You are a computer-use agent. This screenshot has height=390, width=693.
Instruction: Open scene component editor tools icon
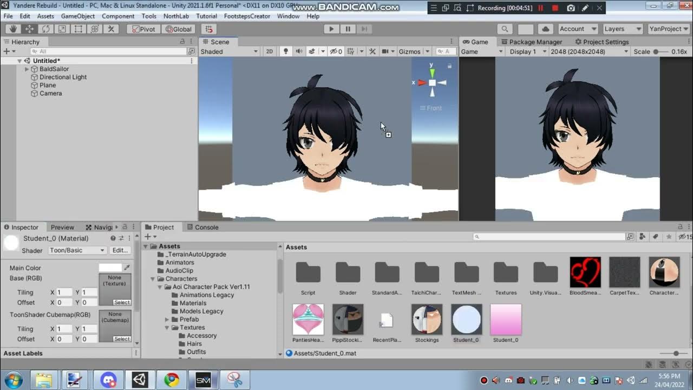point(372,51)
